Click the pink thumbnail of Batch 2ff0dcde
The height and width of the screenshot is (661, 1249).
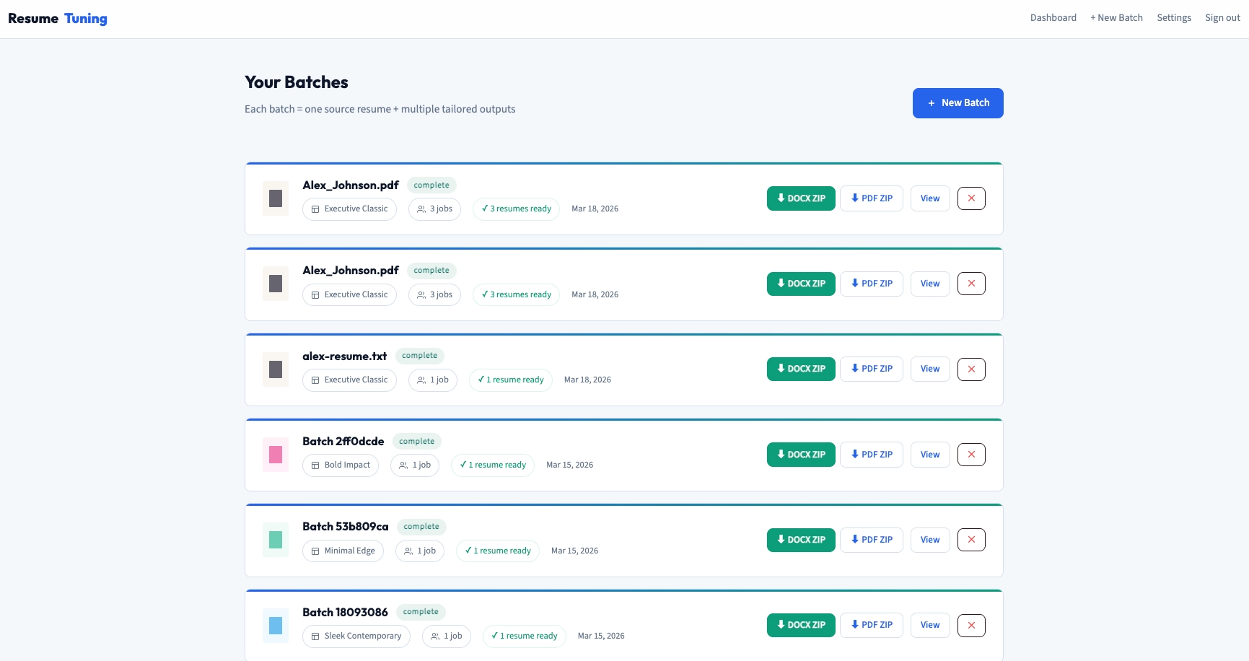[x=275, y=455]
